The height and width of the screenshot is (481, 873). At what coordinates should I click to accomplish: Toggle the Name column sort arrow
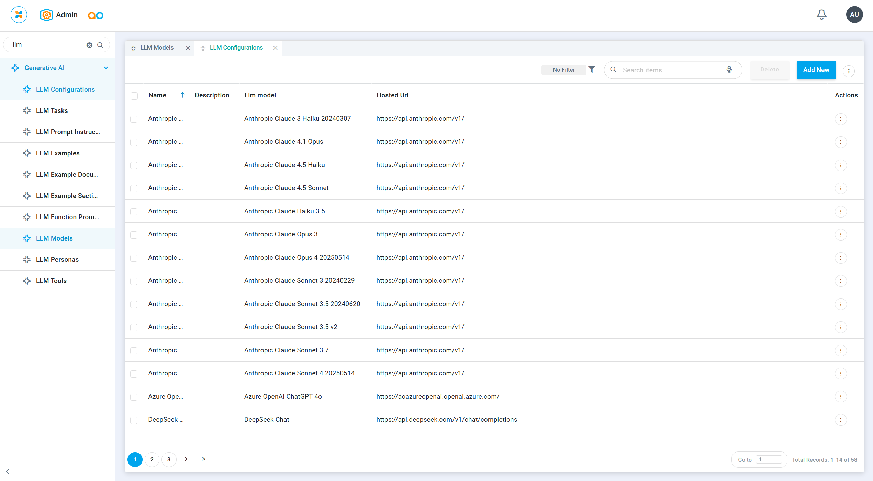coord(183,95)
